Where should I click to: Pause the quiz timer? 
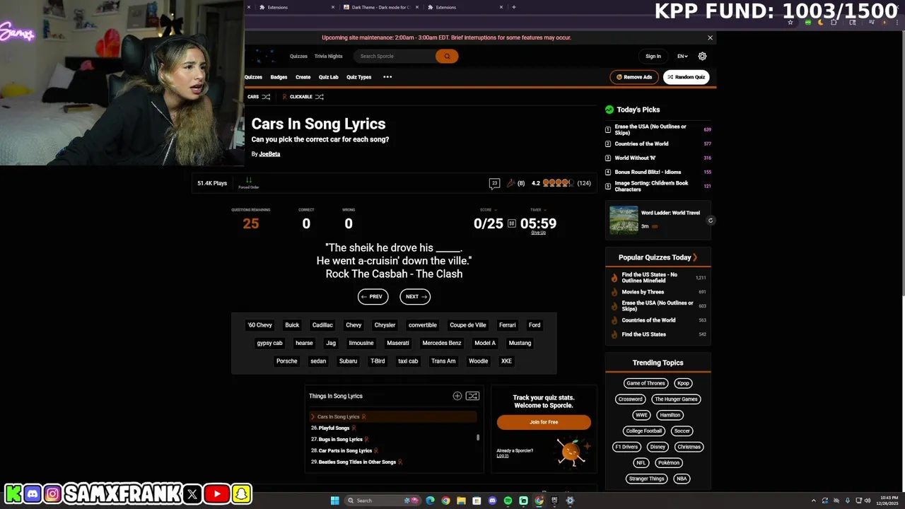pyautogui.click(x=512, y=223)
